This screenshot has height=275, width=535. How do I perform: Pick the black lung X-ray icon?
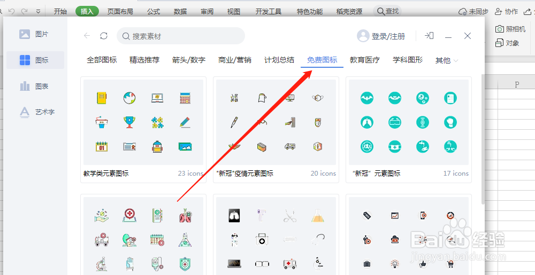234,215
